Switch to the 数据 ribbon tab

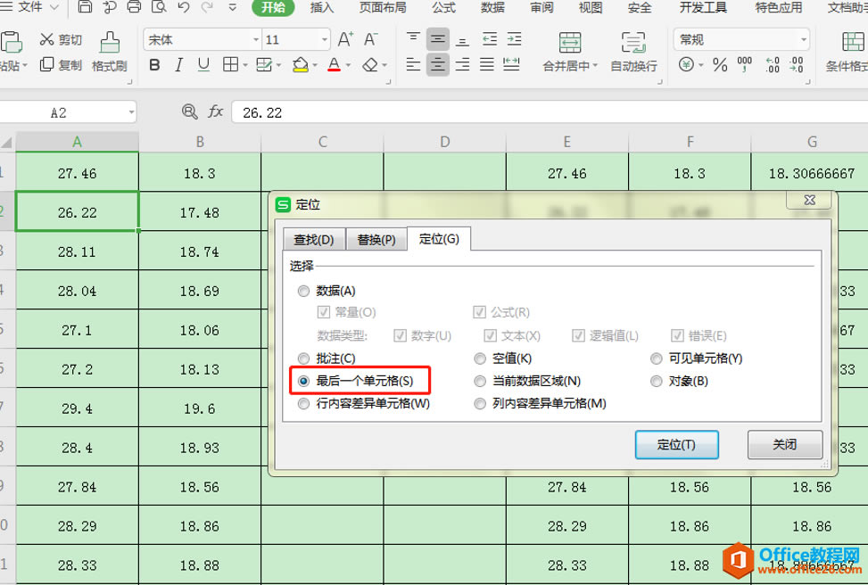pyautogui.click(x=492, y=7)
